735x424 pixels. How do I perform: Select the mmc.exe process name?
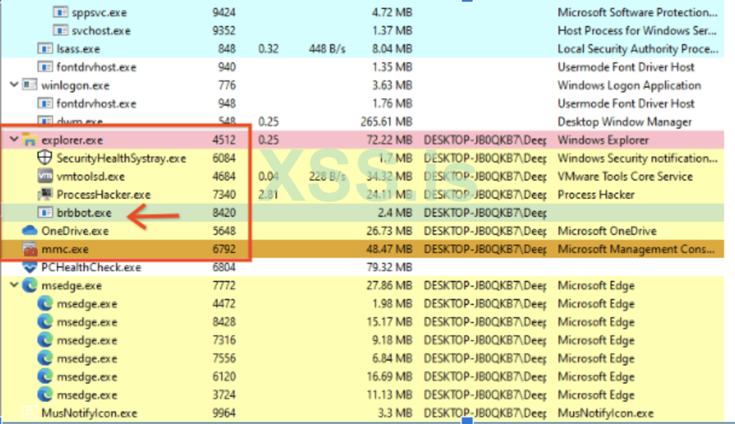[65, 249]
